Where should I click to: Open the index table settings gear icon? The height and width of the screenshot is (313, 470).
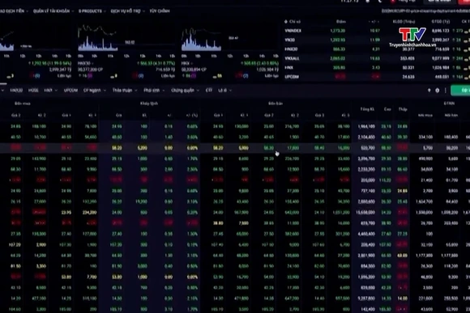pyautogui.click(x=286, y=22)
